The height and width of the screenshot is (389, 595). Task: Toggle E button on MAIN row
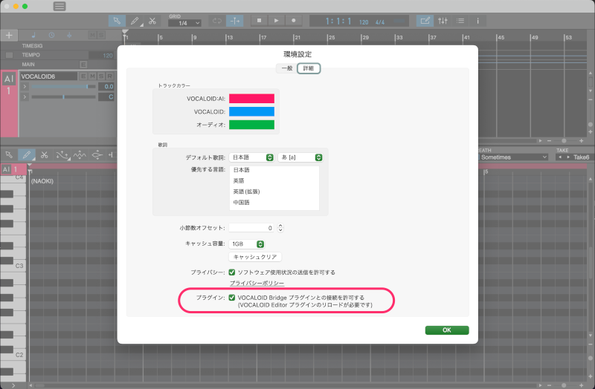tap(83, 65)
